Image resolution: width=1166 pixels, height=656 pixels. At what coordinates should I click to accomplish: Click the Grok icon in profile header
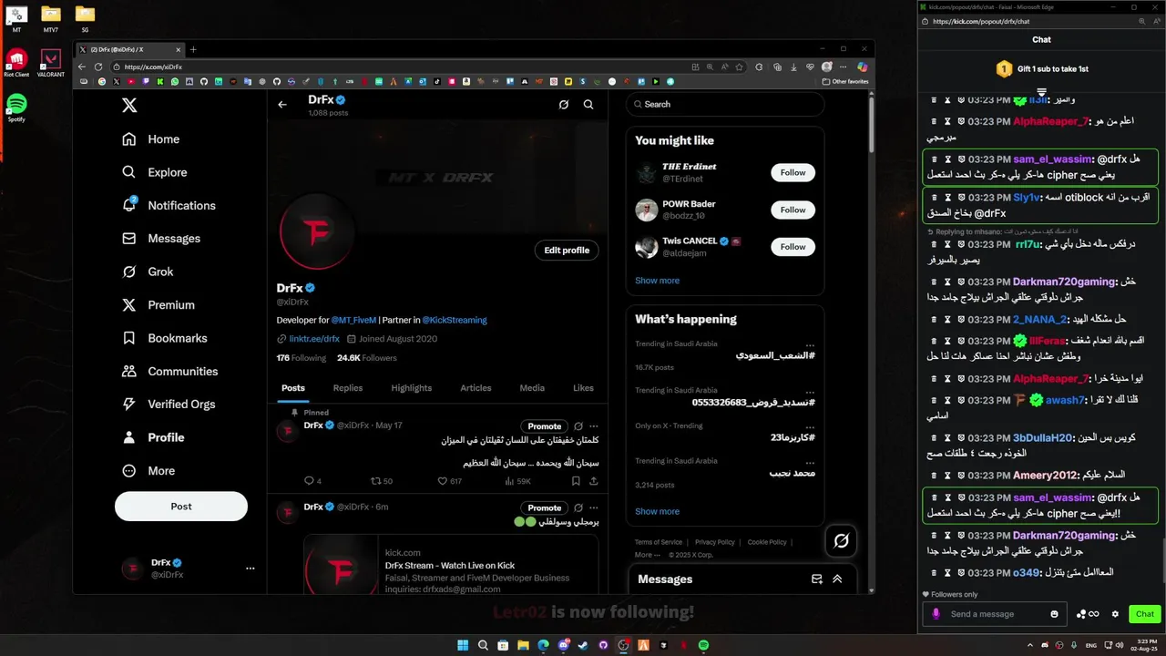click(x=564, y=105)
